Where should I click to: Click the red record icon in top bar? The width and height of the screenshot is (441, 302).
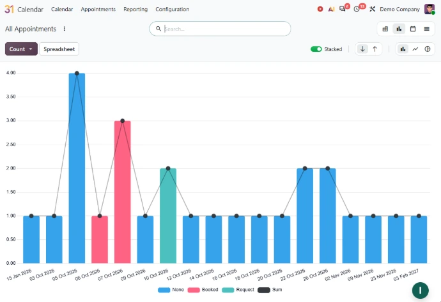click(x=320, y=9)
